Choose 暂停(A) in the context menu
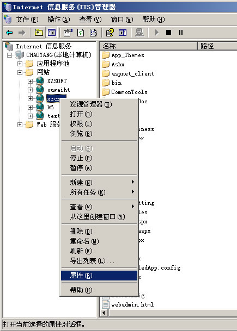 point(99,168)
